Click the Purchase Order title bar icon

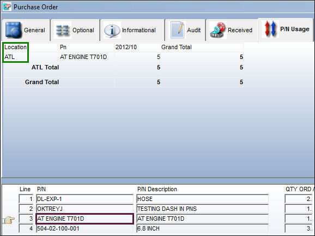tap(7, 7)
